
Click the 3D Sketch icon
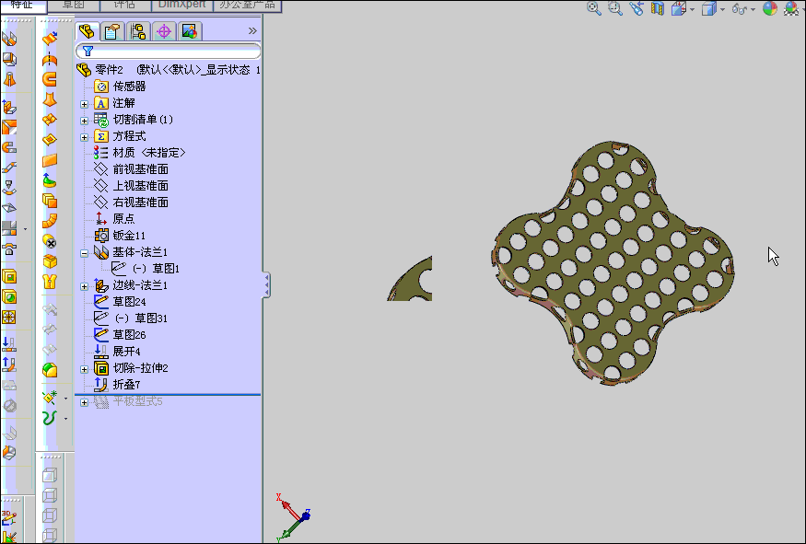(x=9, y=516)
